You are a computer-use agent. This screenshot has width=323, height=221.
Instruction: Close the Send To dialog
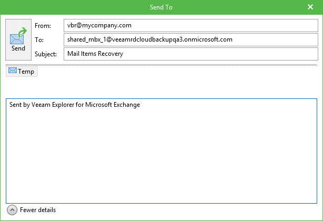310,7
